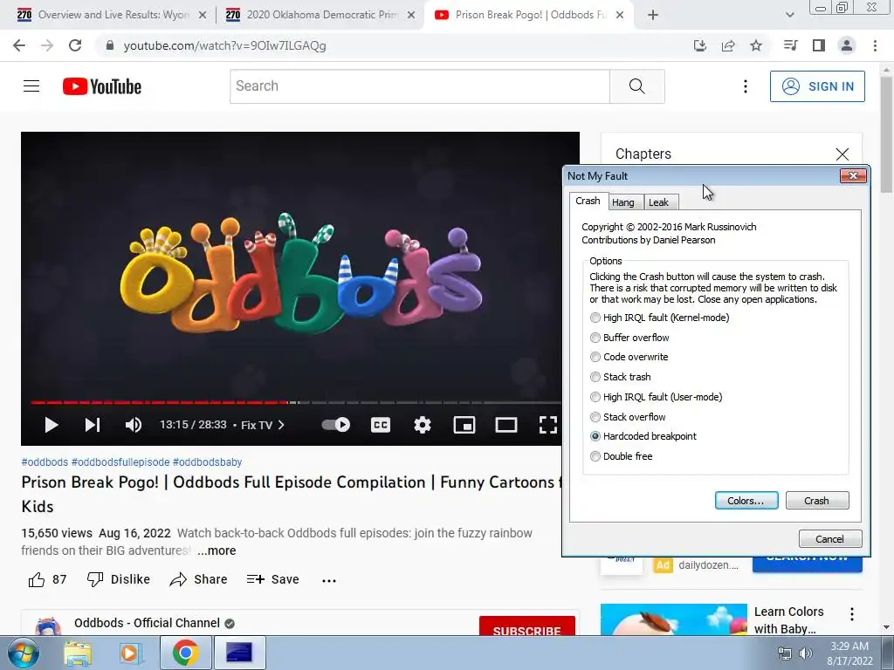Open a new browser tab
894x670 pixels.
click(653, 15)
